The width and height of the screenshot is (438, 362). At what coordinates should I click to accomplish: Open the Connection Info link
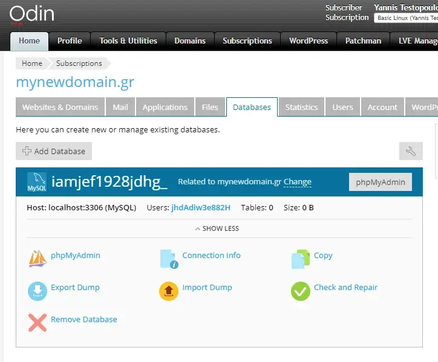coord(211,256)
